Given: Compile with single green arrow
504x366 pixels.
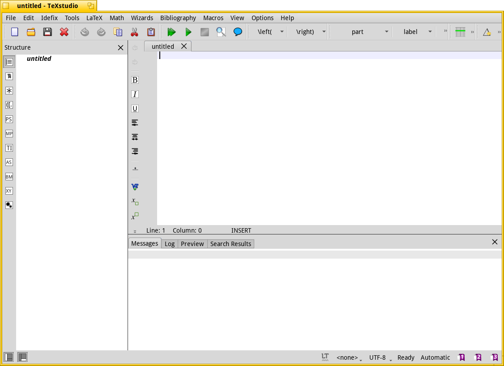Looking at the screenshot, I should coord(188,32).
